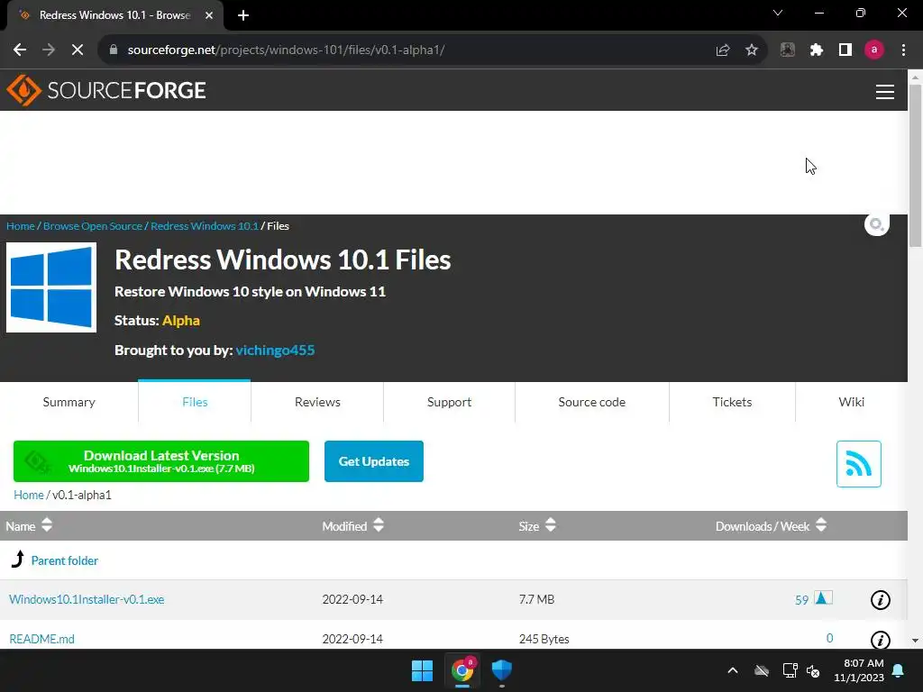Subscribe to the RSS feed icon

pyautogui.click(x=859, y=464)
